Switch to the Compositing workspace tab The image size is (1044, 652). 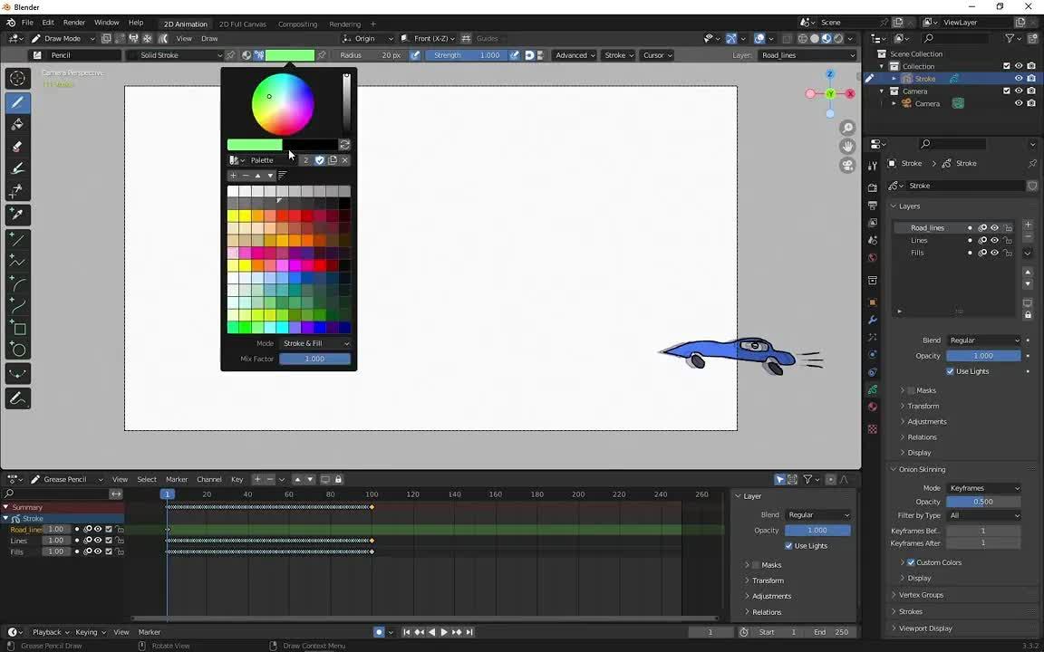[x=296, y=24]
